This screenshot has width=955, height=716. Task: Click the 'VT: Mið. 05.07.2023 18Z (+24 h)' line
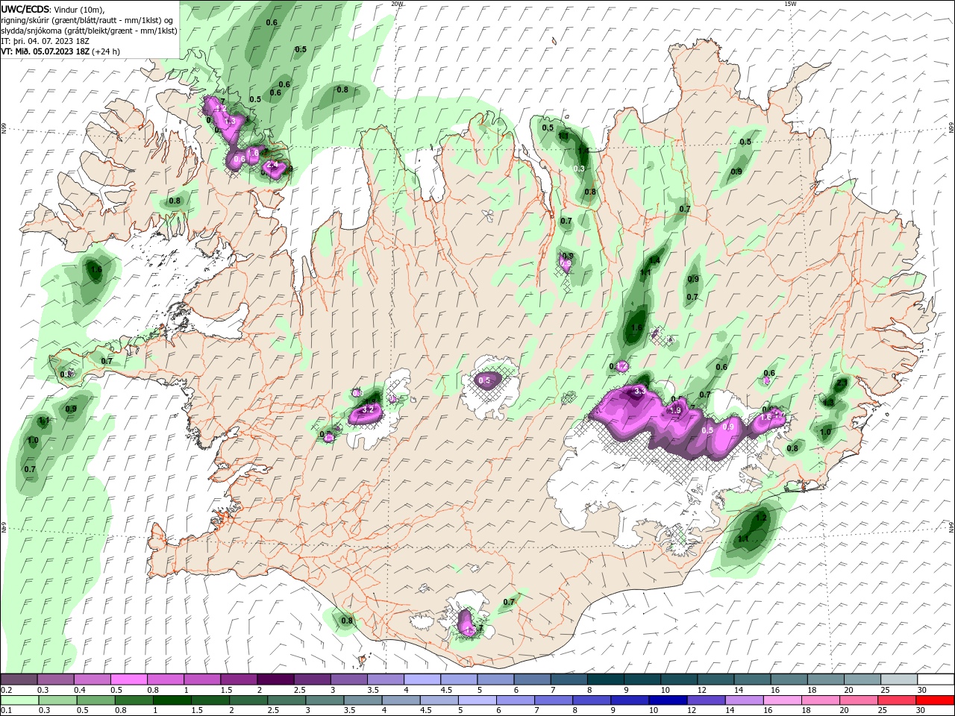pos(60,51)
